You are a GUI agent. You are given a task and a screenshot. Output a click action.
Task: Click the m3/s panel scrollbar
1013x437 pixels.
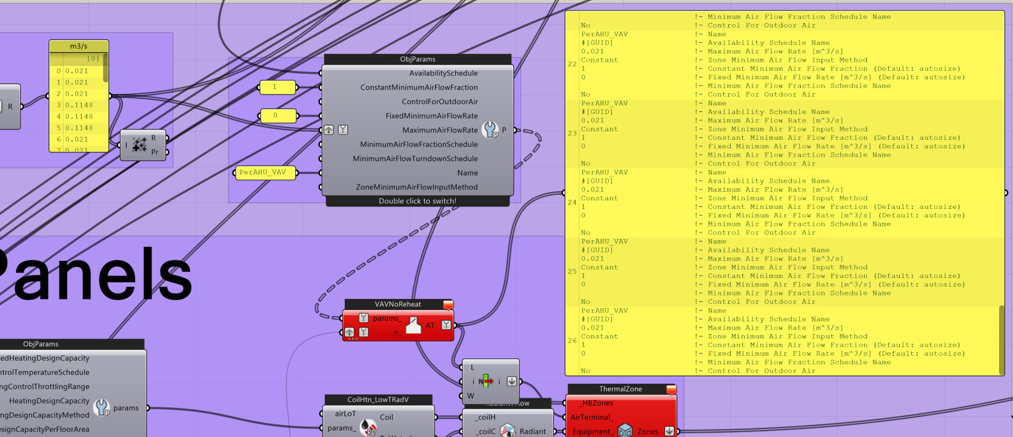(x=105, y=68)
